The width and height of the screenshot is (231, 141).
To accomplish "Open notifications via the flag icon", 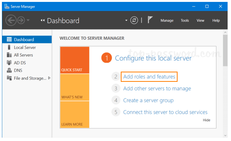I will [x=150, y=20].
